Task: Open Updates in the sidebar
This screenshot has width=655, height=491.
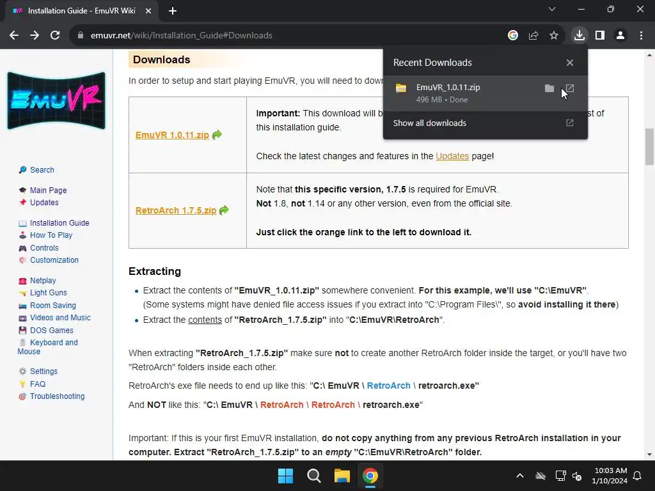Action: [44, 203]
